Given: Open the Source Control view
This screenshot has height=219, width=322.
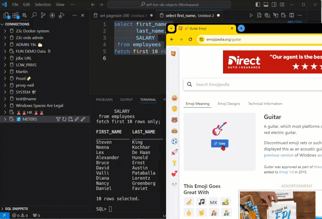Looking at the screenshot, I should [x=43, y=15].
